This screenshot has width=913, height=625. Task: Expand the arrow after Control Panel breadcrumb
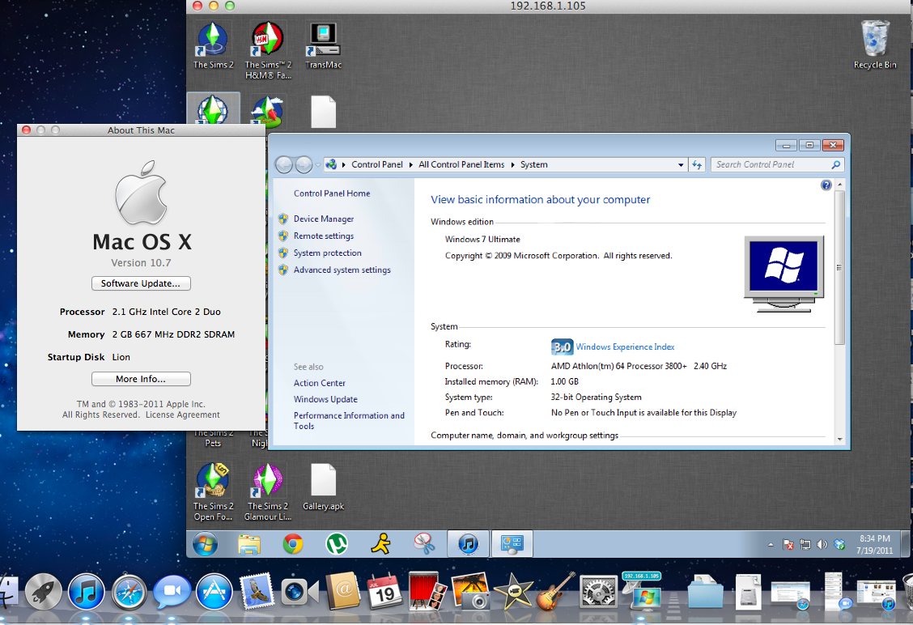[410, 165]
